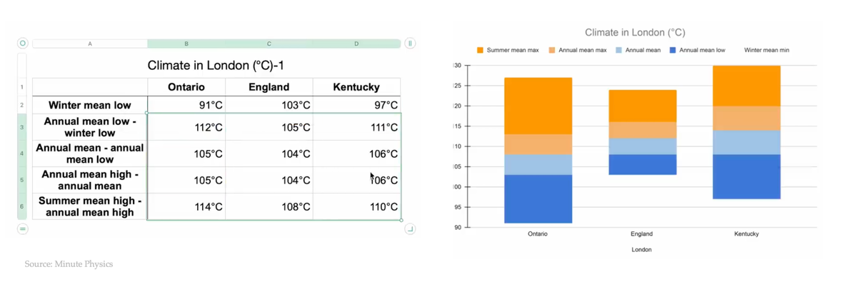Screen dimensions: 857x287
Task: Click the London axis title below chart
Action: [641, 250]
